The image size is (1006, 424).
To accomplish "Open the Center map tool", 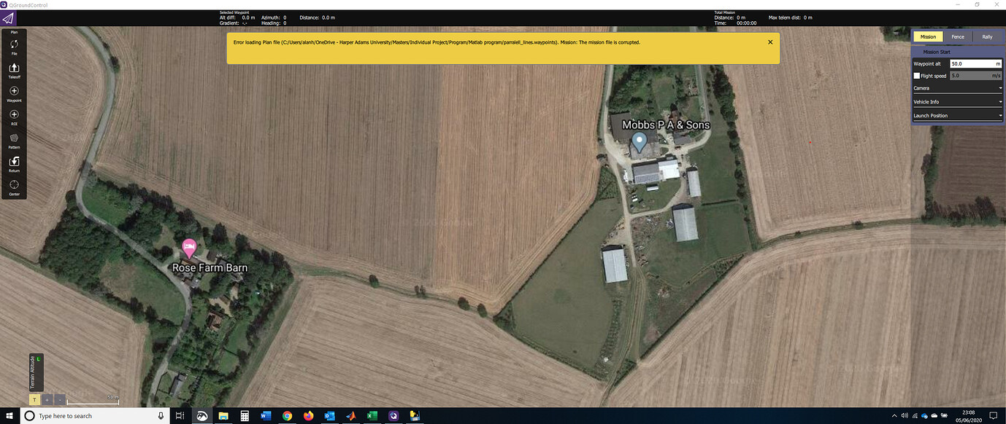I will pyautogui.click(x=14, y=187).
